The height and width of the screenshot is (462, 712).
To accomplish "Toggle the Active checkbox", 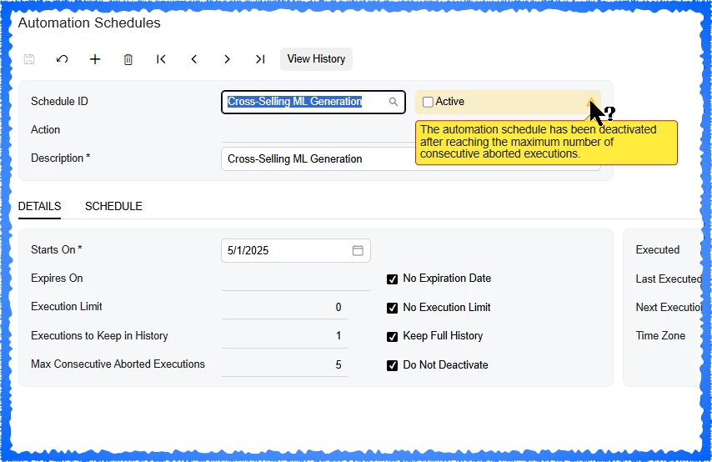I will (428, 102).
